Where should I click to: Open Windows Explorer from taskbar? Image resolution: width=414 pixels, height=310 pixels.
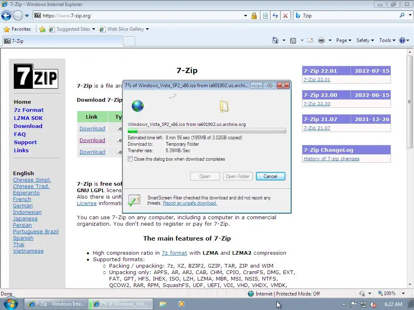pos(163,304)
